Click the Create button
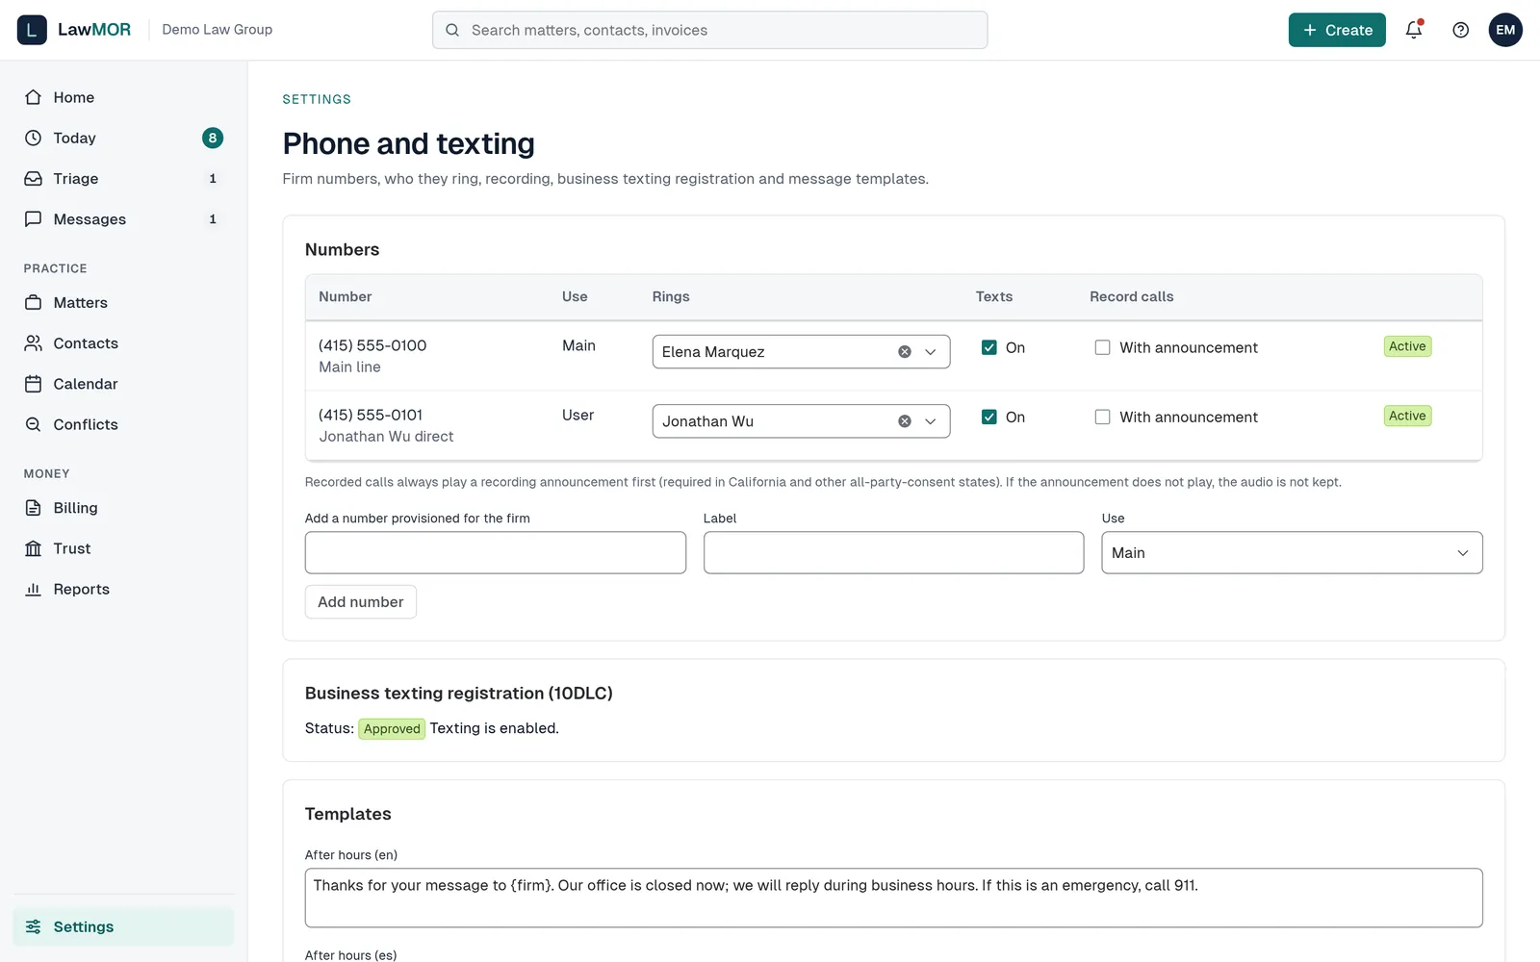 pos(1337,30)
